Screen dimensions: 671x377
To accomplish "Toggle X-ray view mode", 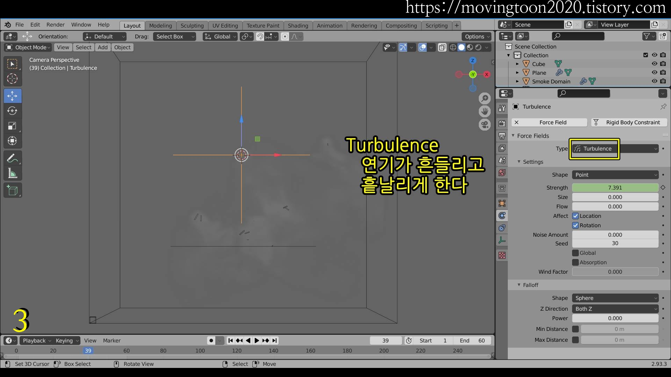I will [442, 47].
